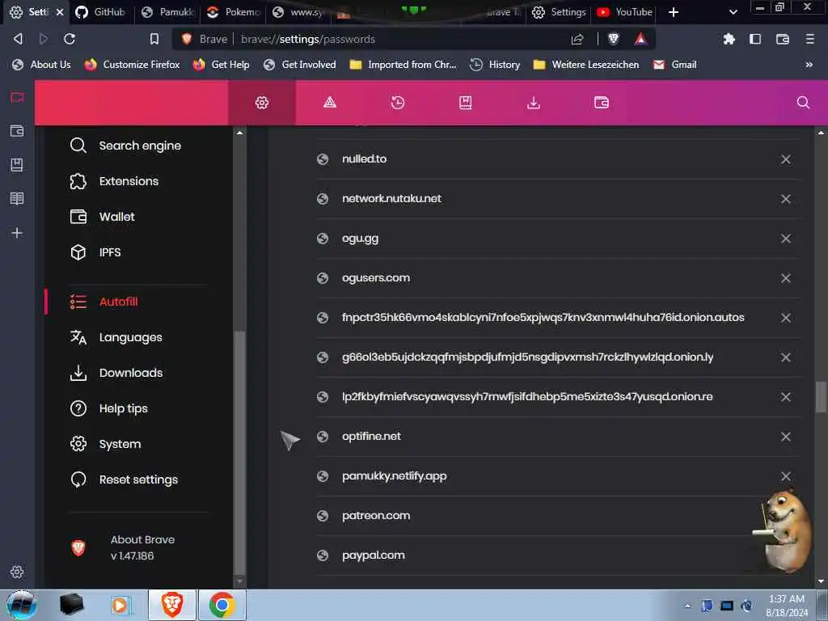The image size is (828, 621).
Task: Remove the onion.autos entry
Action: click(786, 318)
